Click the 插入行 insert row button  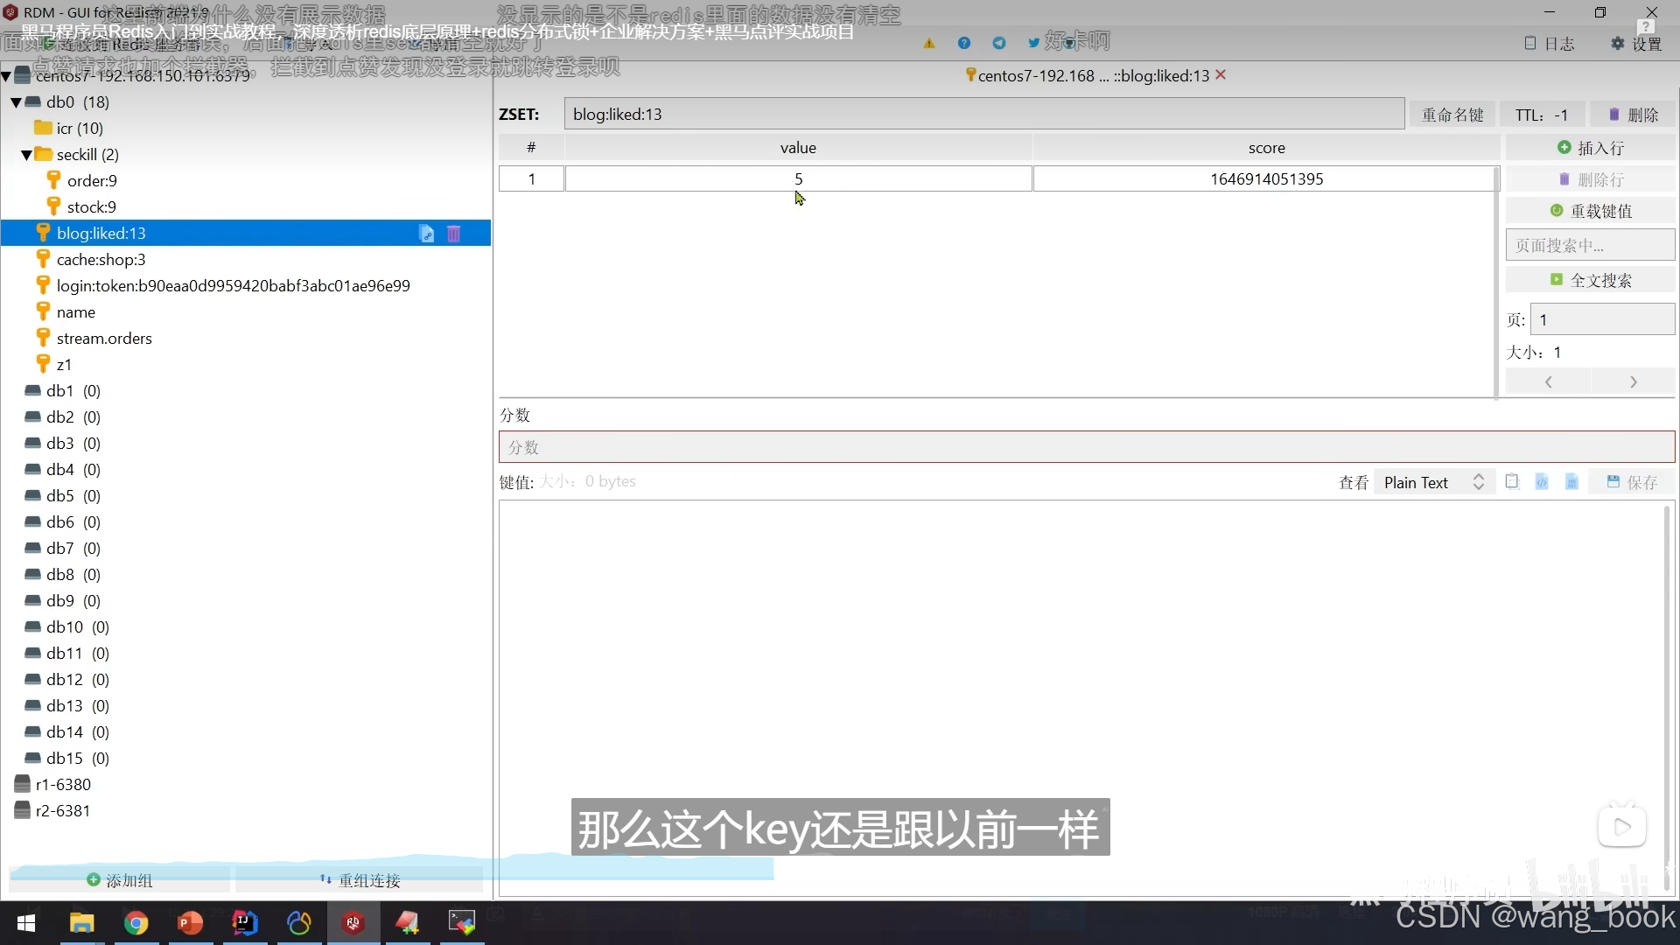click(x=1591, y=148)
